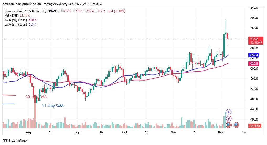Click the 21-day SMA annotation text
The image size is (267, 145).
(x=53, y=106)
